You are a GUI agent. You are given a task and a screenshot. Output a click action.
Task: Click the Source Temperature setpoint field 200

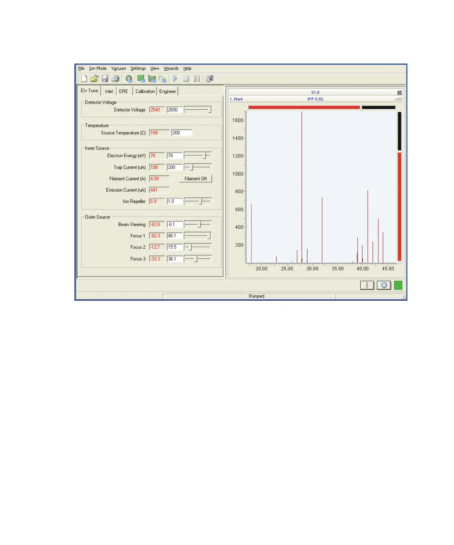point(182,133)
